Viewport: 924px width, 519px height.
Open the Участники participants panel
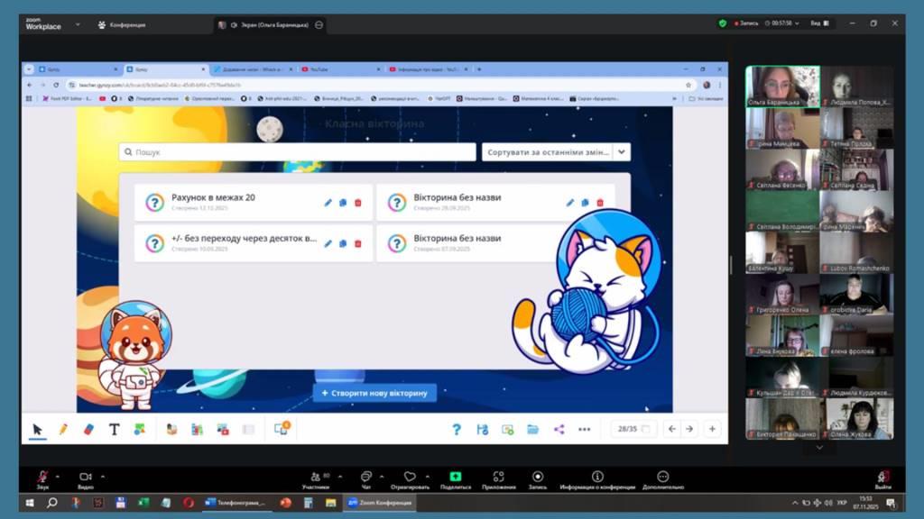[315, 478]
